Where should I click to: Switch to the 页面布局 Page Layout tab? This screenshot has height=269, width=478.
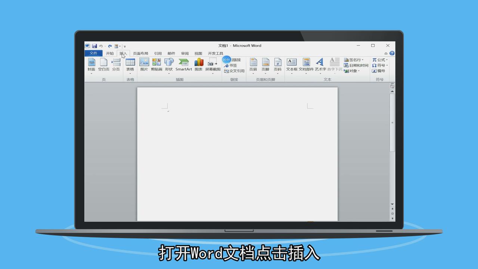coord(140,53)
